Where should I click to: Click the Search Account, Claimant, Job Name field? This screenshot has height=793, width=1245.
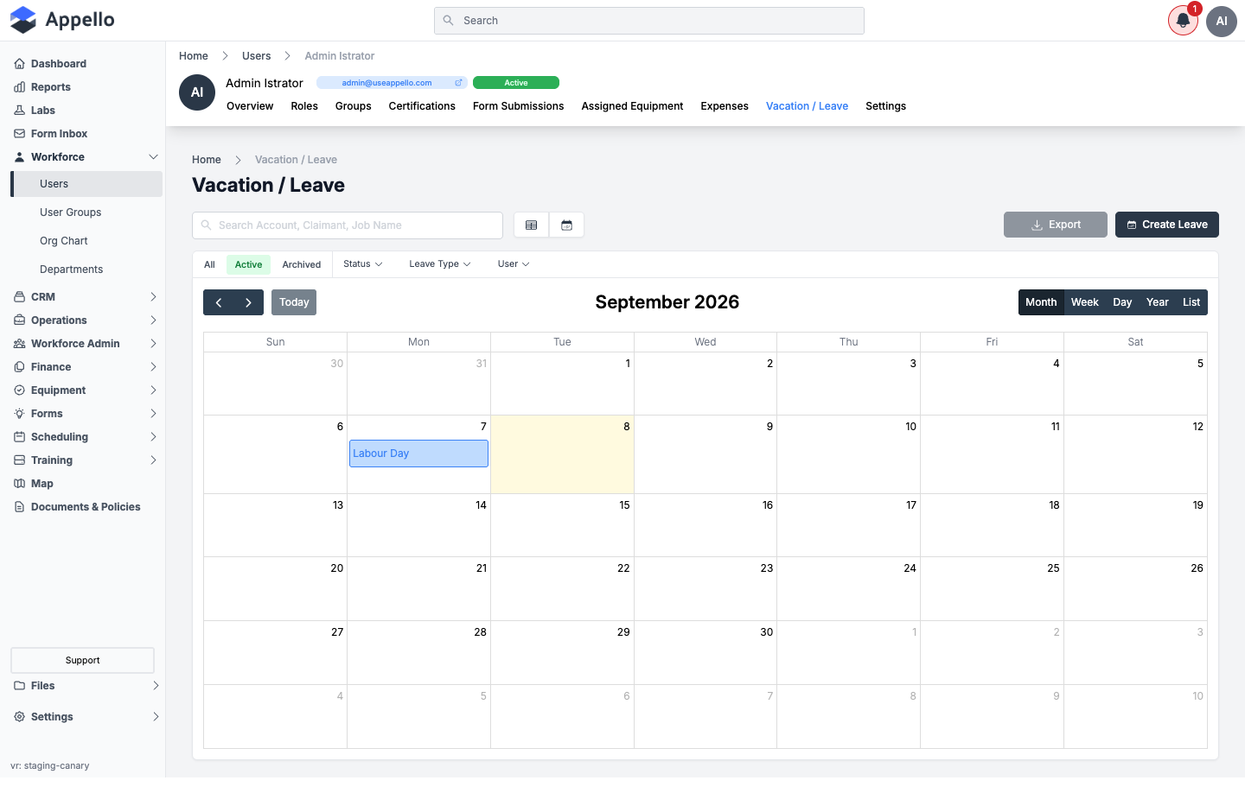point(348,225)
